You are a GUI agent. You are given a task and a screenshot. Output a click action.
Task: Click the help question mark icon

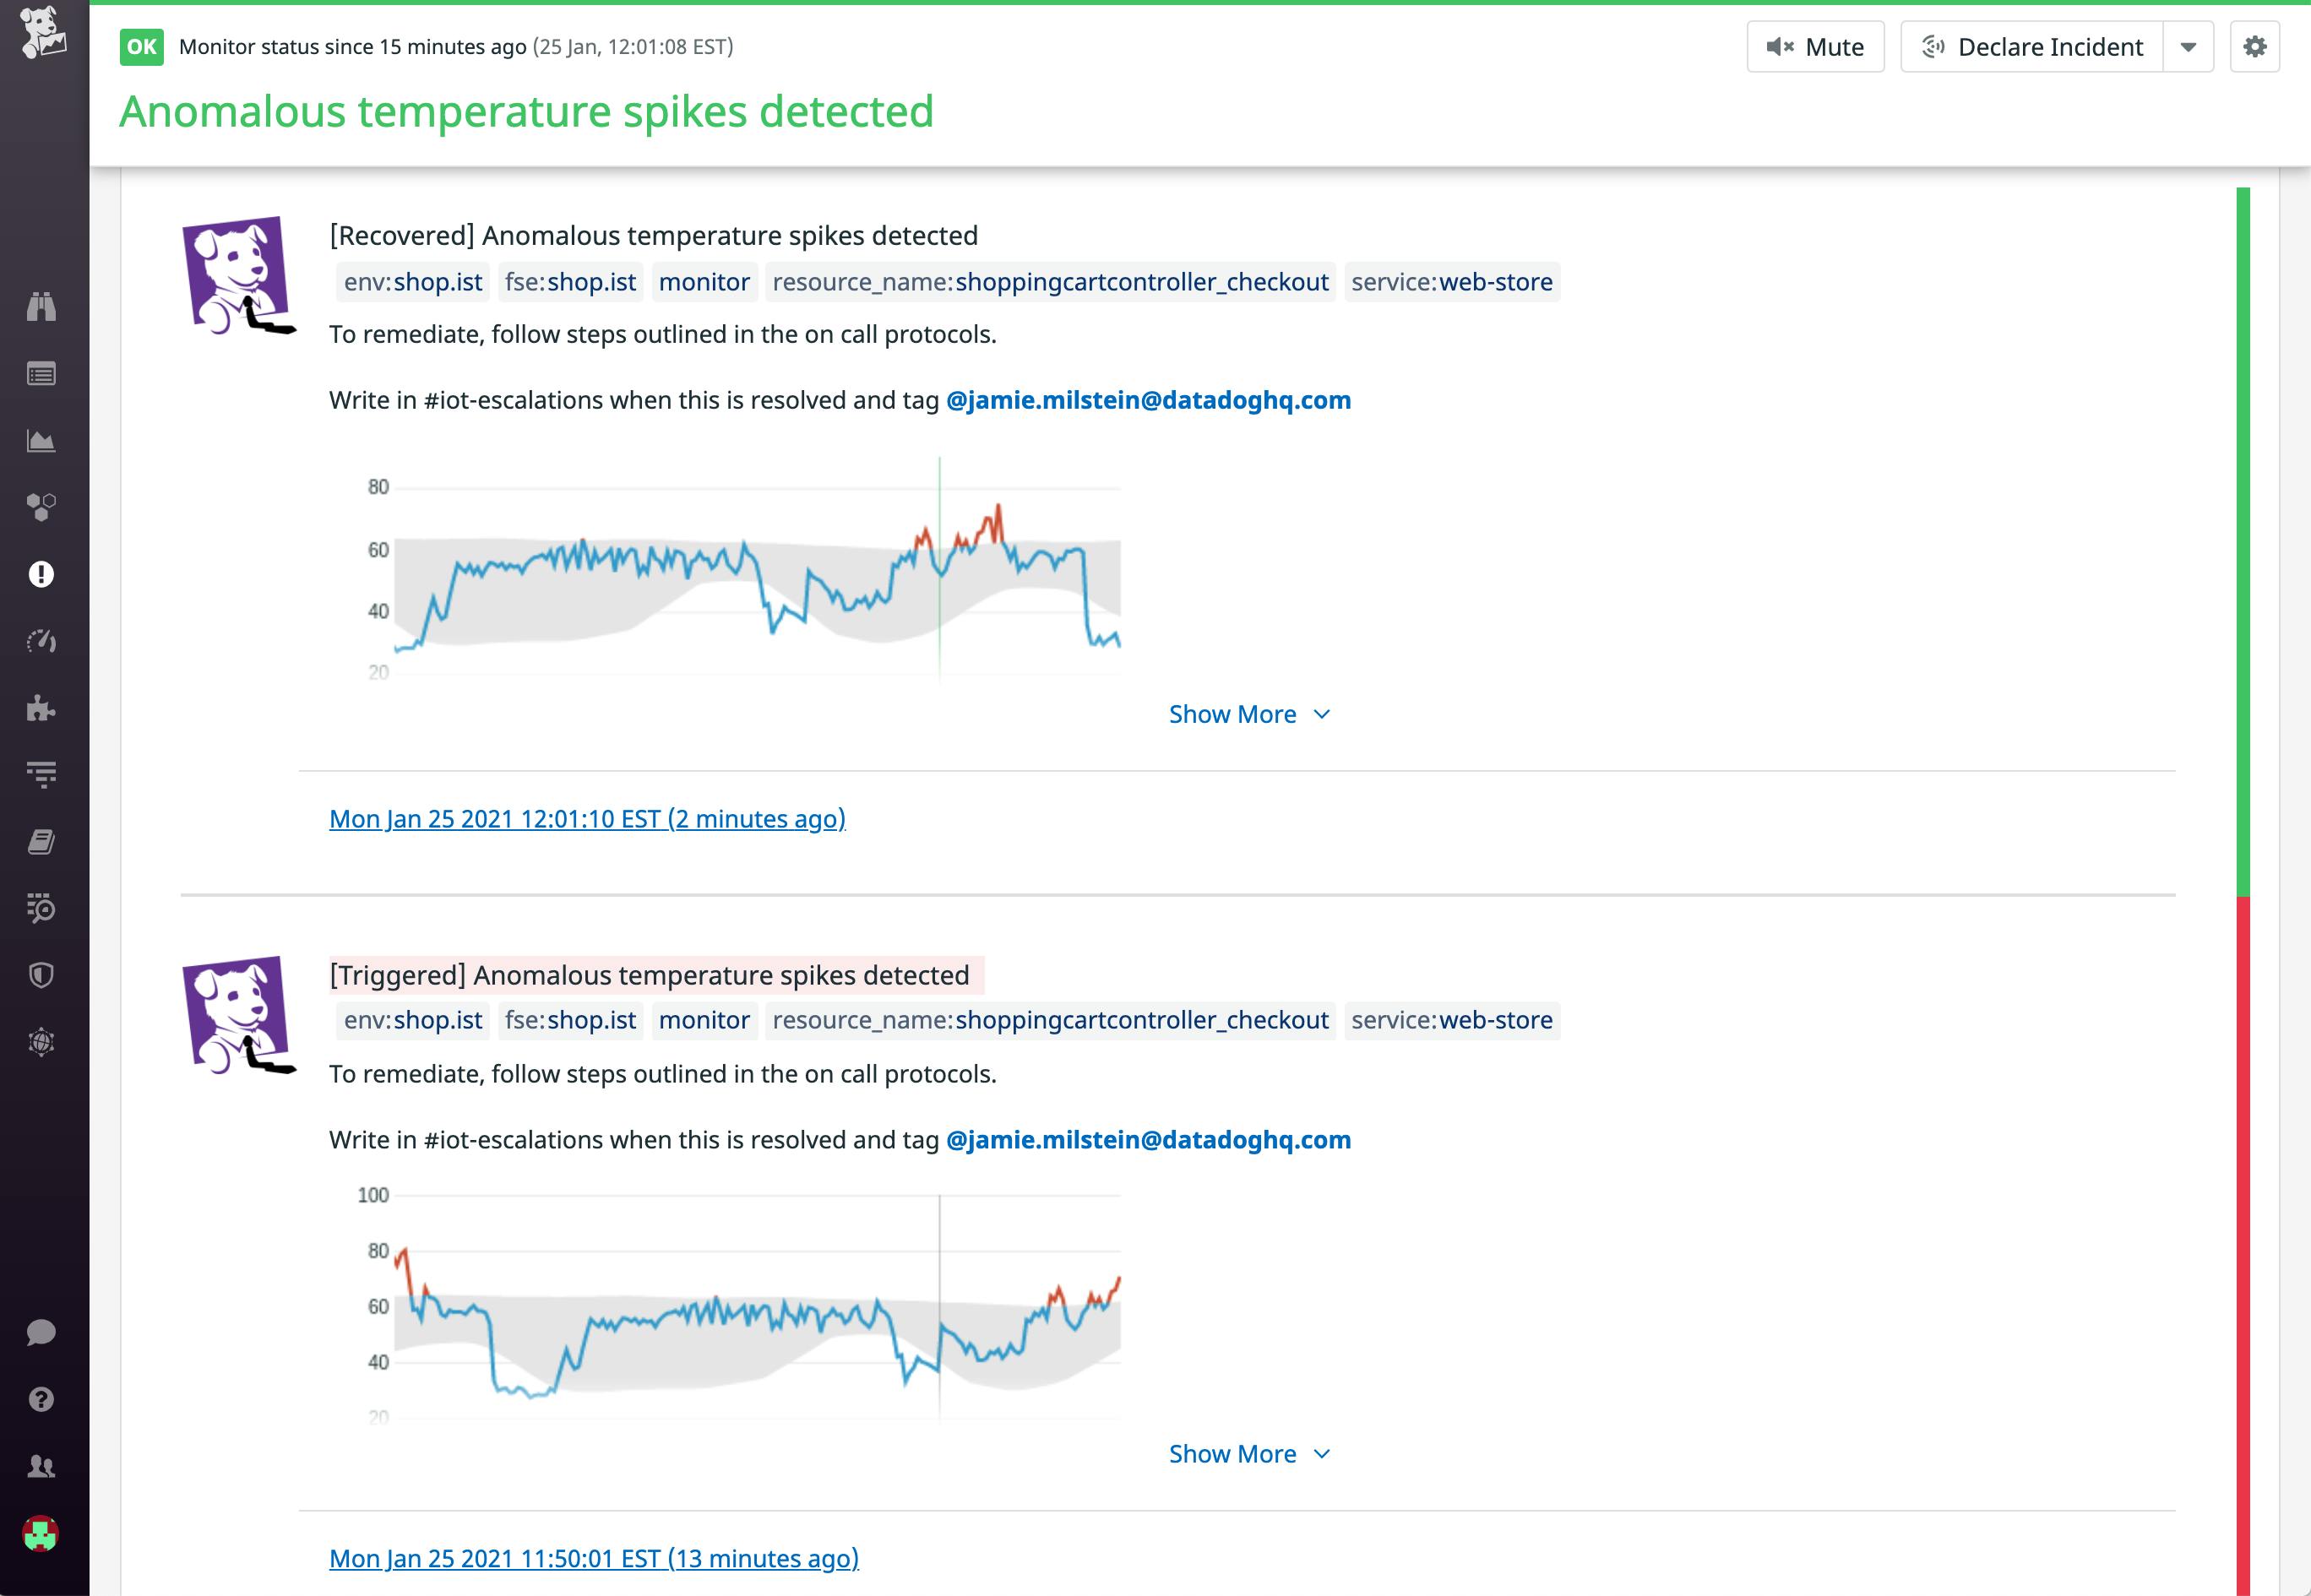(41, 1398)
